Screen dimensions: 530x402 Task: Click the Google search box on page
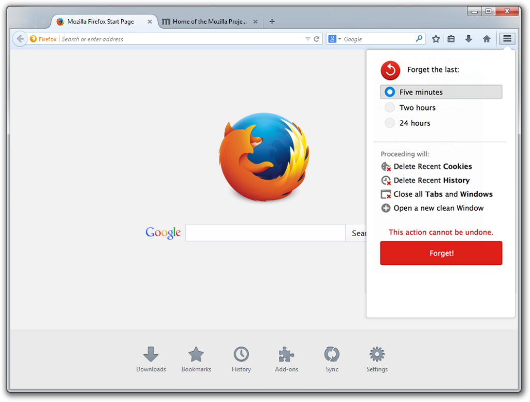265,233
